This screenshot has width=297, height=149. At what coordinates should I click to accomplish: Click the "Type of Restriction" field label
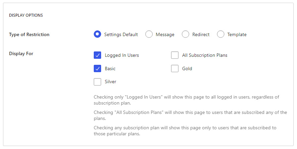29,34
